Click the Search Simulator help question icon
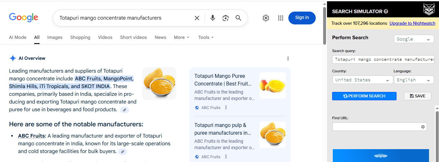 (386, 12)
